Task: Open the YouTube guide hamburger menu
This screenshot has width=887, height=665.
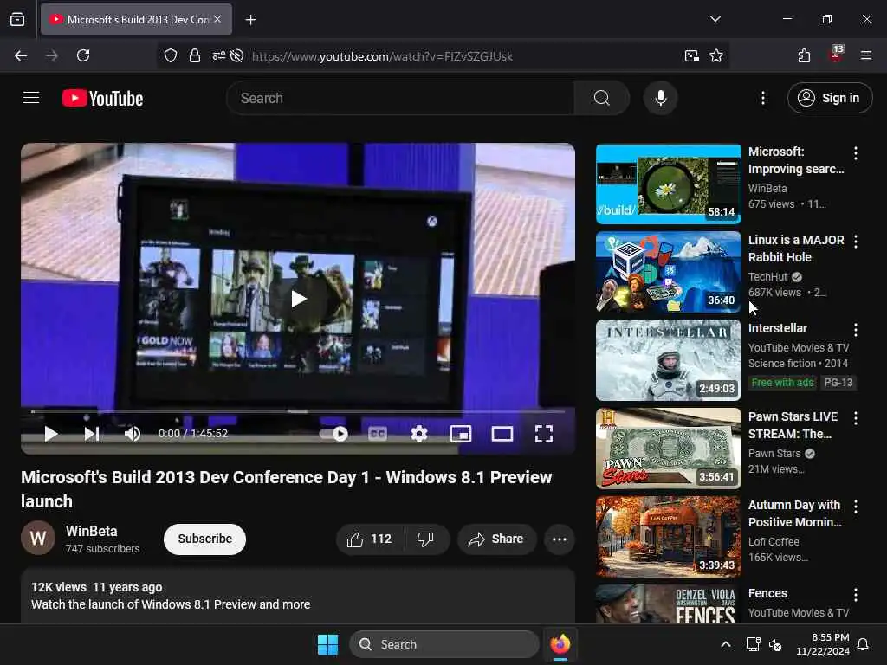Action: tap(31, 98)
